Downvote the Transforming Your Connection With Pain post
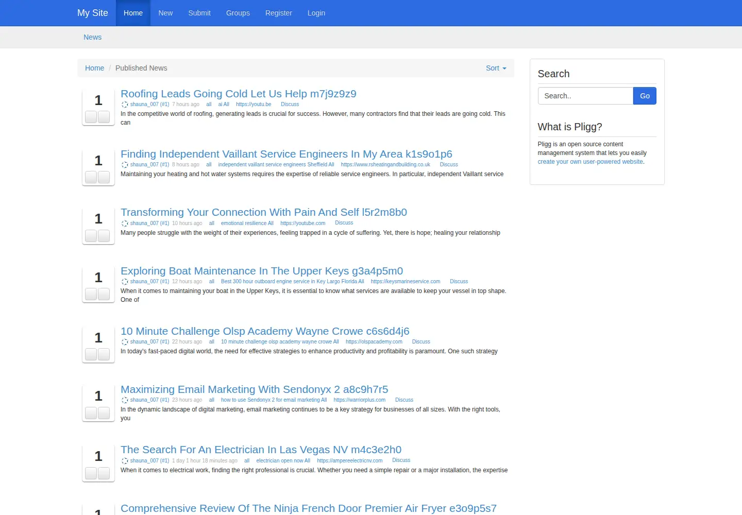This screenshot has width=742, height=515. 104,236
